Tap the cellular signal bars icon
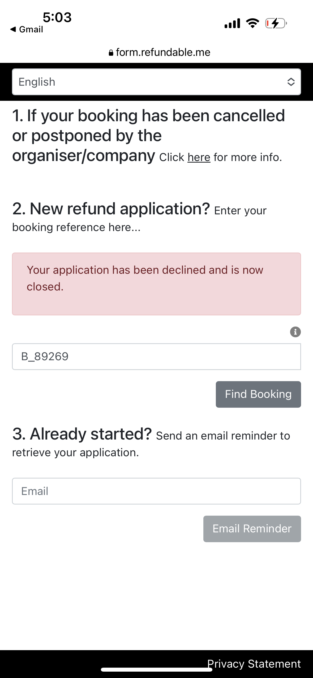The height and width of the screenshot is (678, 313). tap(232, 23)
